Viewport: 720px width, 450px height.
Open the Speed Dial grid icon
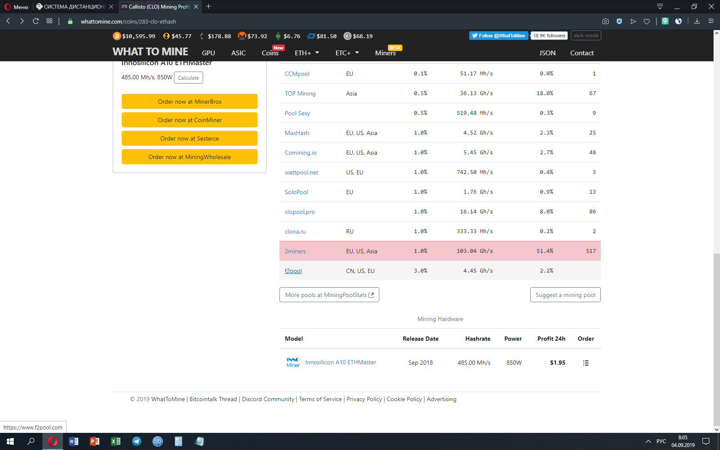pyautogui.click(x=50, y=21)
